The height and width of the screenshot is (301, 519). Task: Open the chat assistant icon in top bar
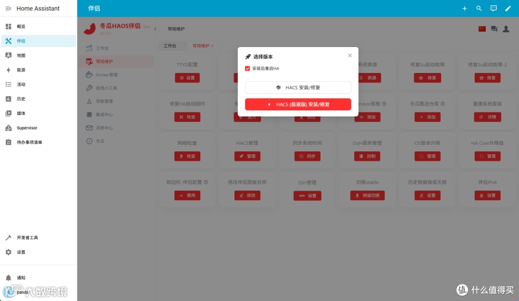[494, 8]
